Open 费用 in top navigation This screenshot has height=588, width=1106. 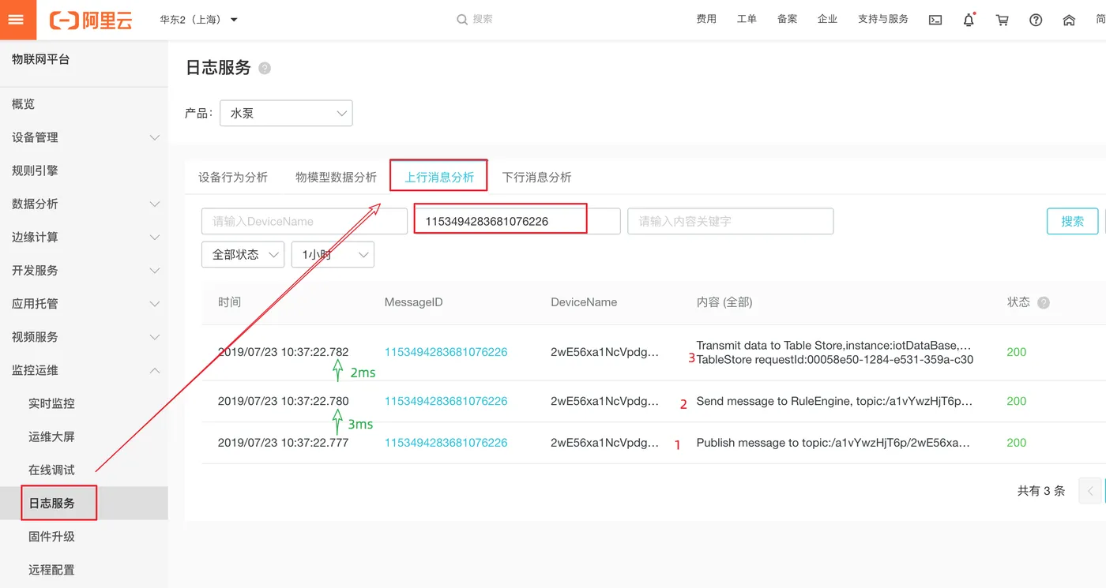[706, 19]
